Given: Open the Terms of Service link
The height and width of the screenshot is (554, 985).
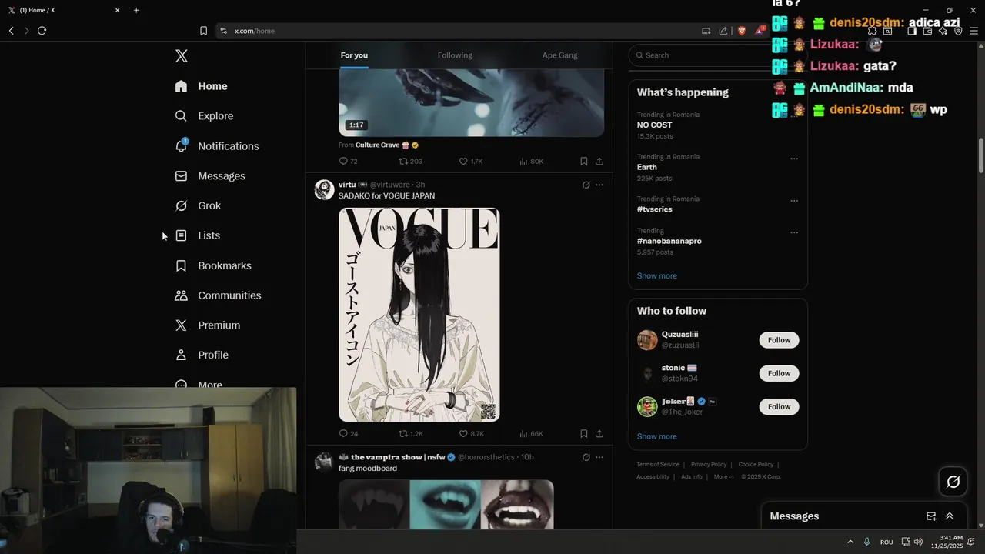Looking at the screenshot, I should point(658,465).
